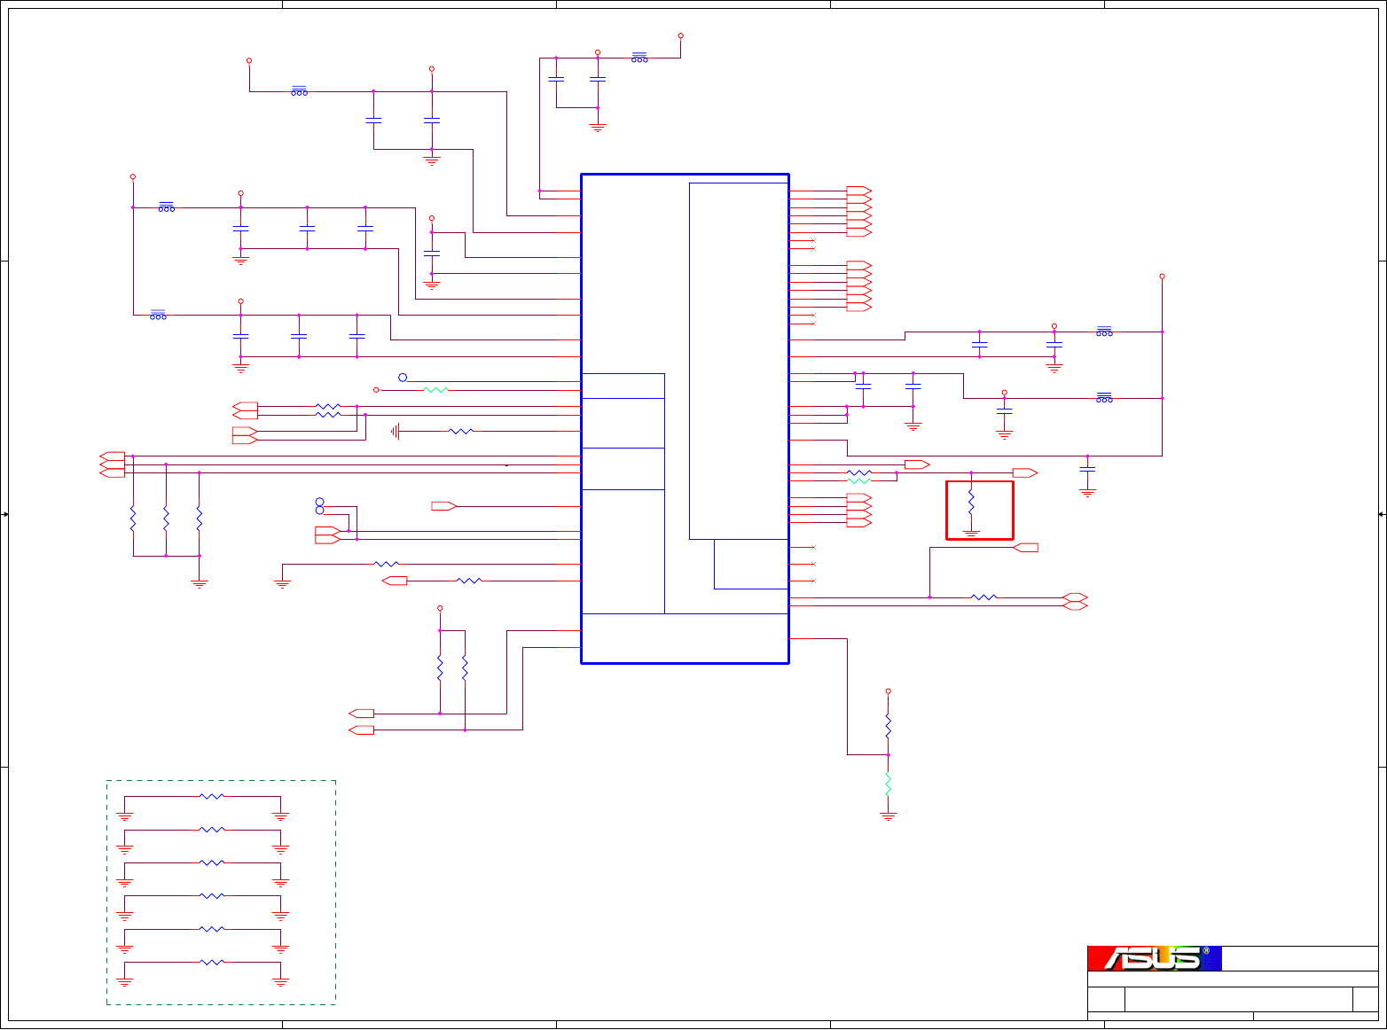Select the blue resistor feeding the bidirectional ports
1387x1030 pixels.
coord(983,597)
